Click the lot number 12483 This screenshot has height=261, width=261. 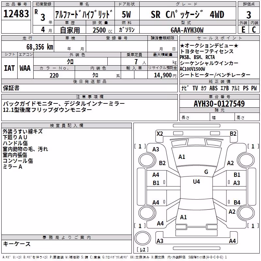pyautogui.click(x=16, y=14)
